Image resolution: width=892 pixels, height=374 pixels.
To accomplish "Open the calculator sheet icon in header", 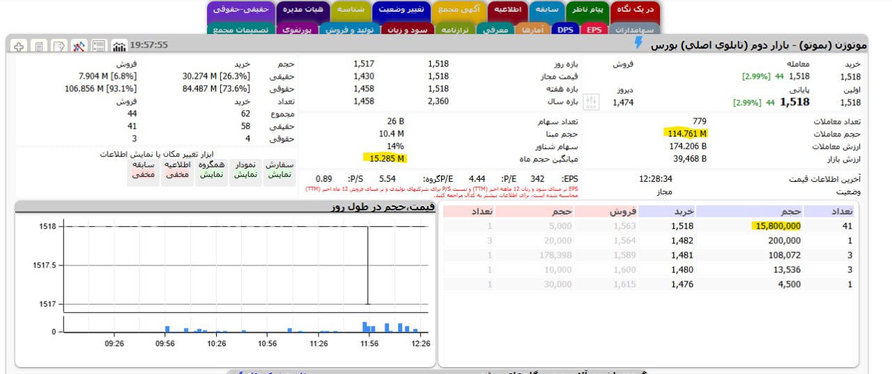I will point(39,46).
